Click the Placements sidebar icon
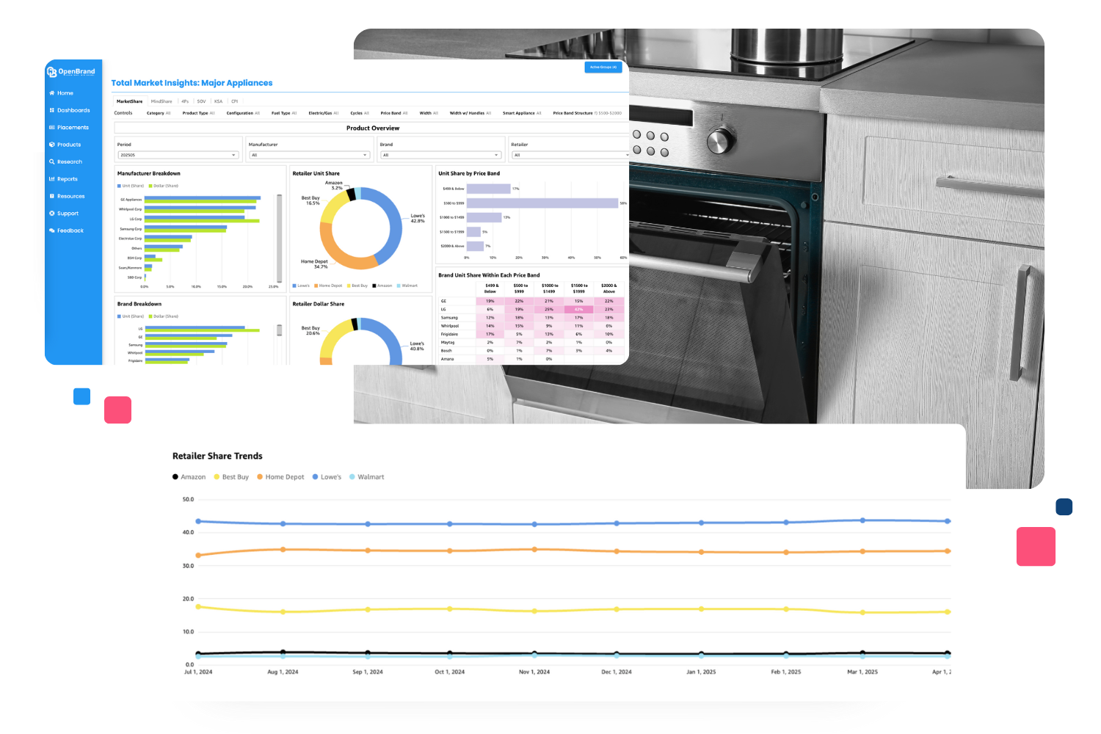 coord(52,128)
